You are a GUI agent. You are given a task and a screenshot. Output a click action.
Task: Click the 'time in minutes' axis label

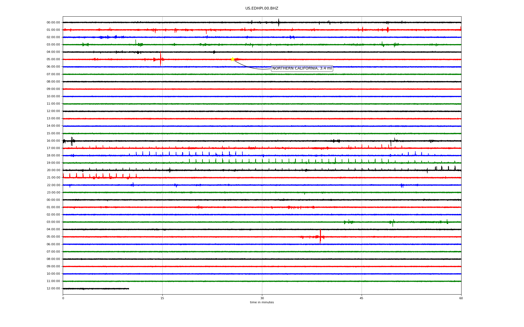tap(262, 302)
